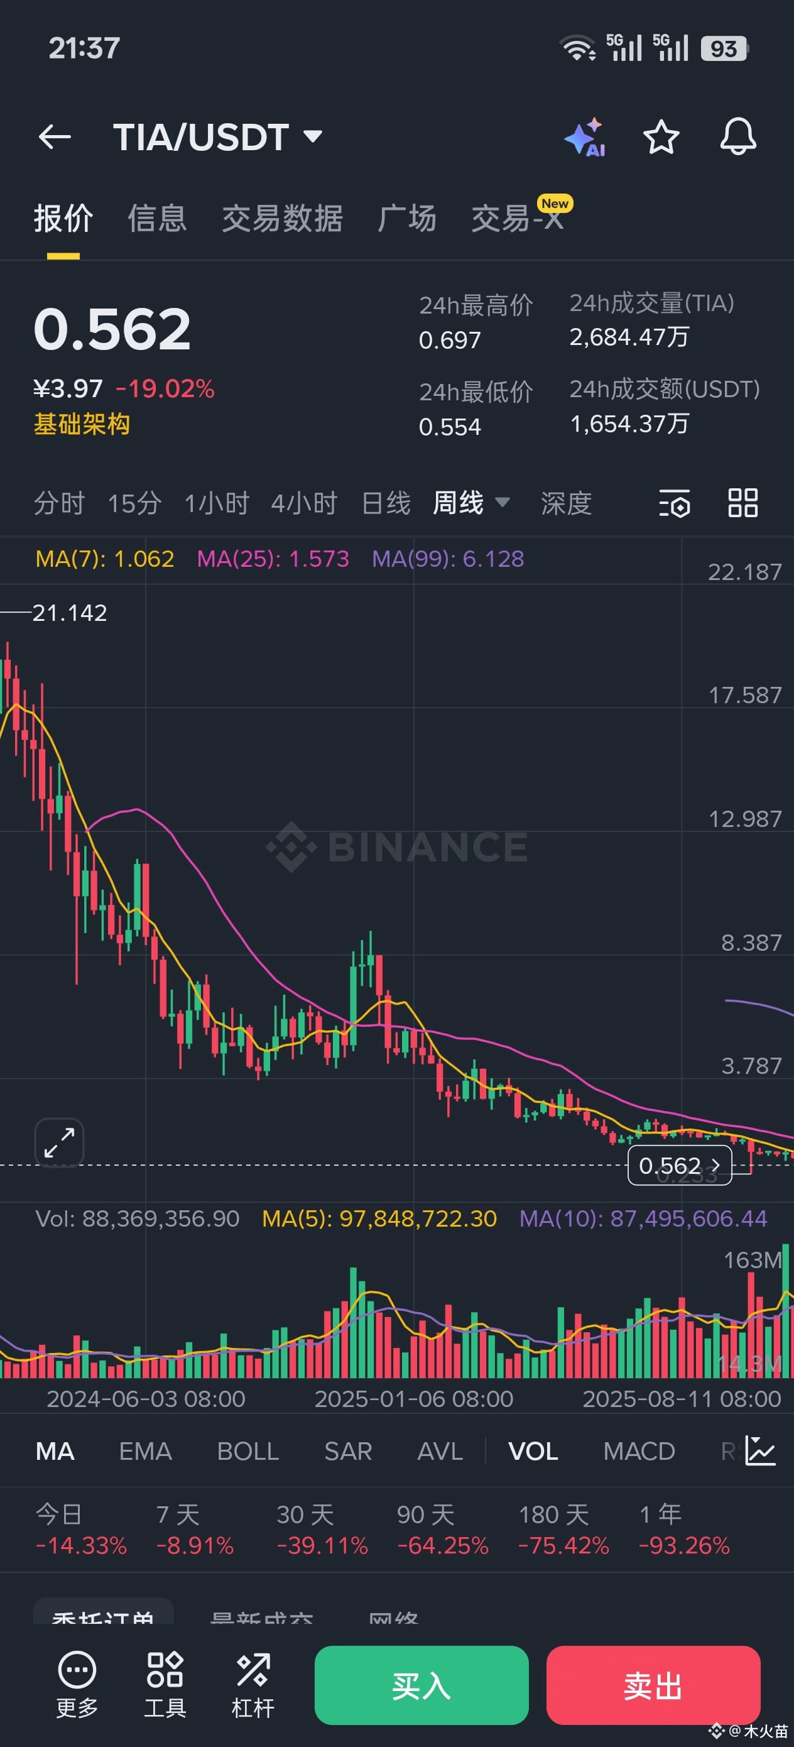Viewport: 794px width, 1747px height.
Task: Select the 1小时 timeframe
Action: tap(217, 503)
